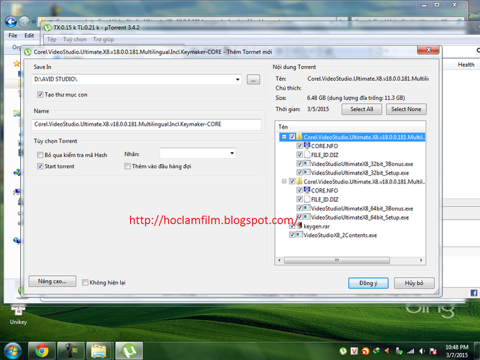This screenshot has width=480, height=360.
Task: Uncheck the first Corel folder checkbox
Action: point(292,137)
